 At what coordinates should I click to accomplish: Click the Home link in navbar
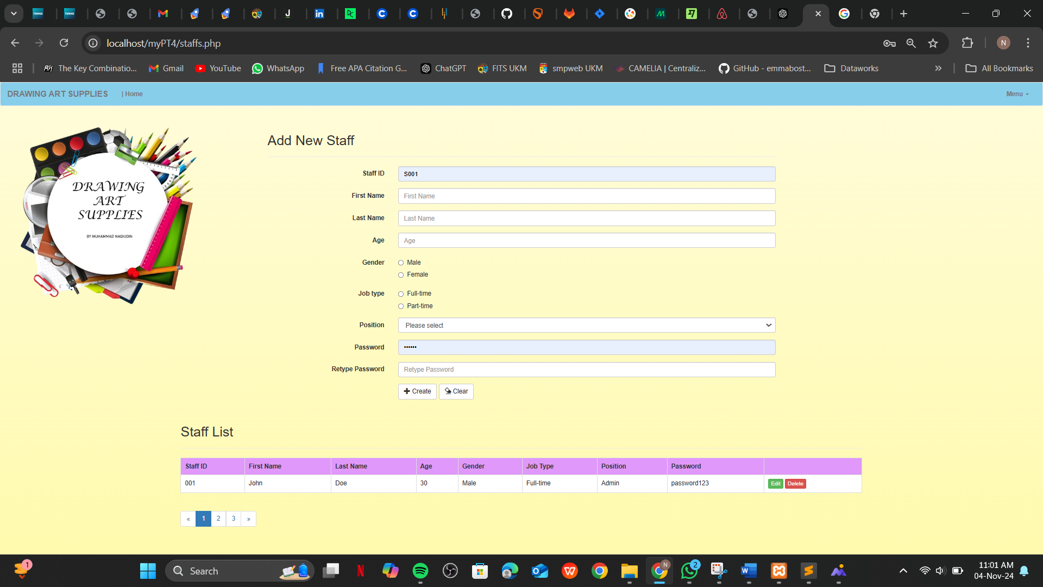(134, 94)
